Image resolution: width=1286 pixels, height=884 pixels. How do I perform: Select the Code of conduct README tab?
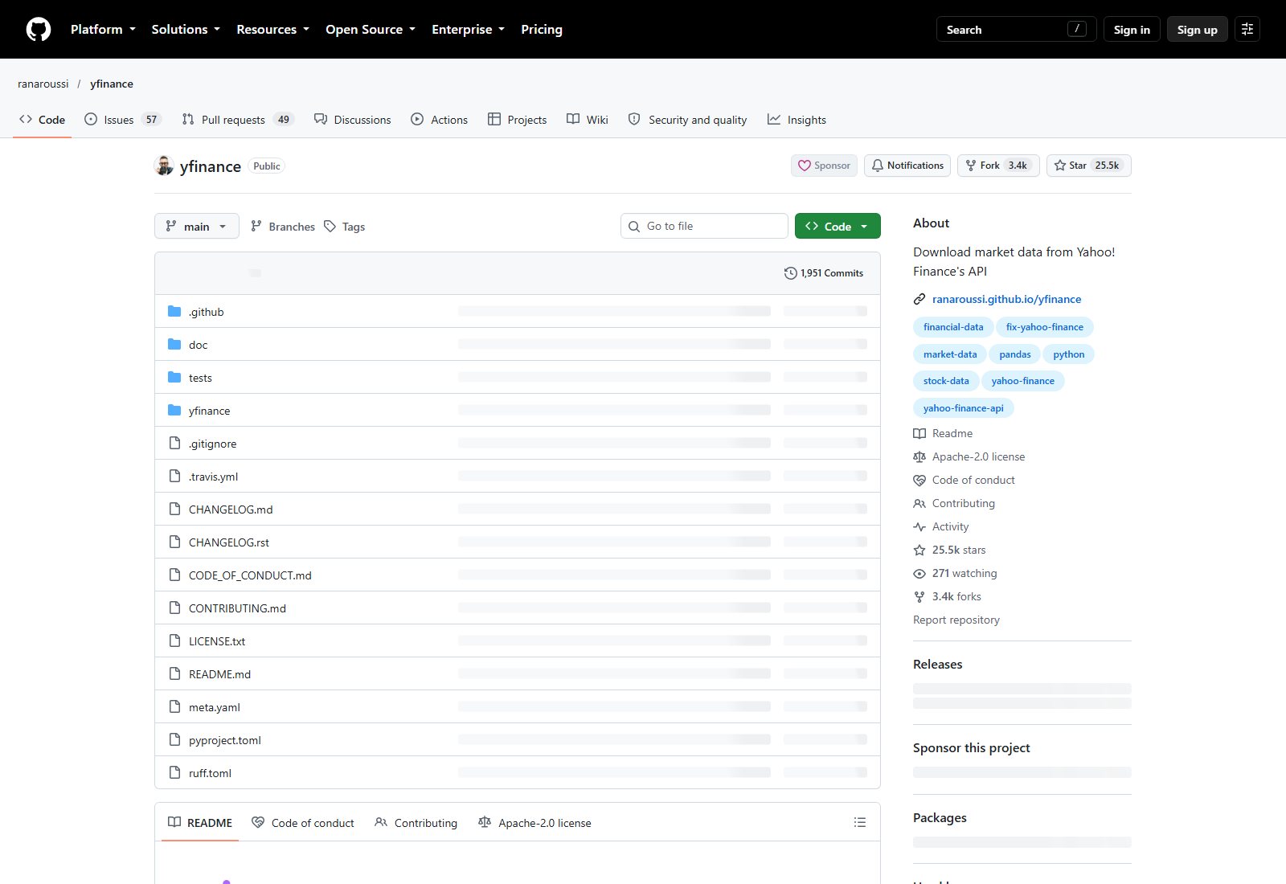click(x=303, y=823)
